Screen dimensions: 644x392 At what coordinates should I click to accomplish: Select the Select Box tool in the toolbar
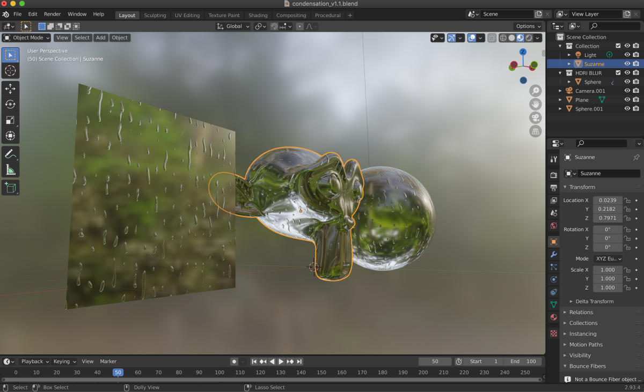(x=10, y=55)
